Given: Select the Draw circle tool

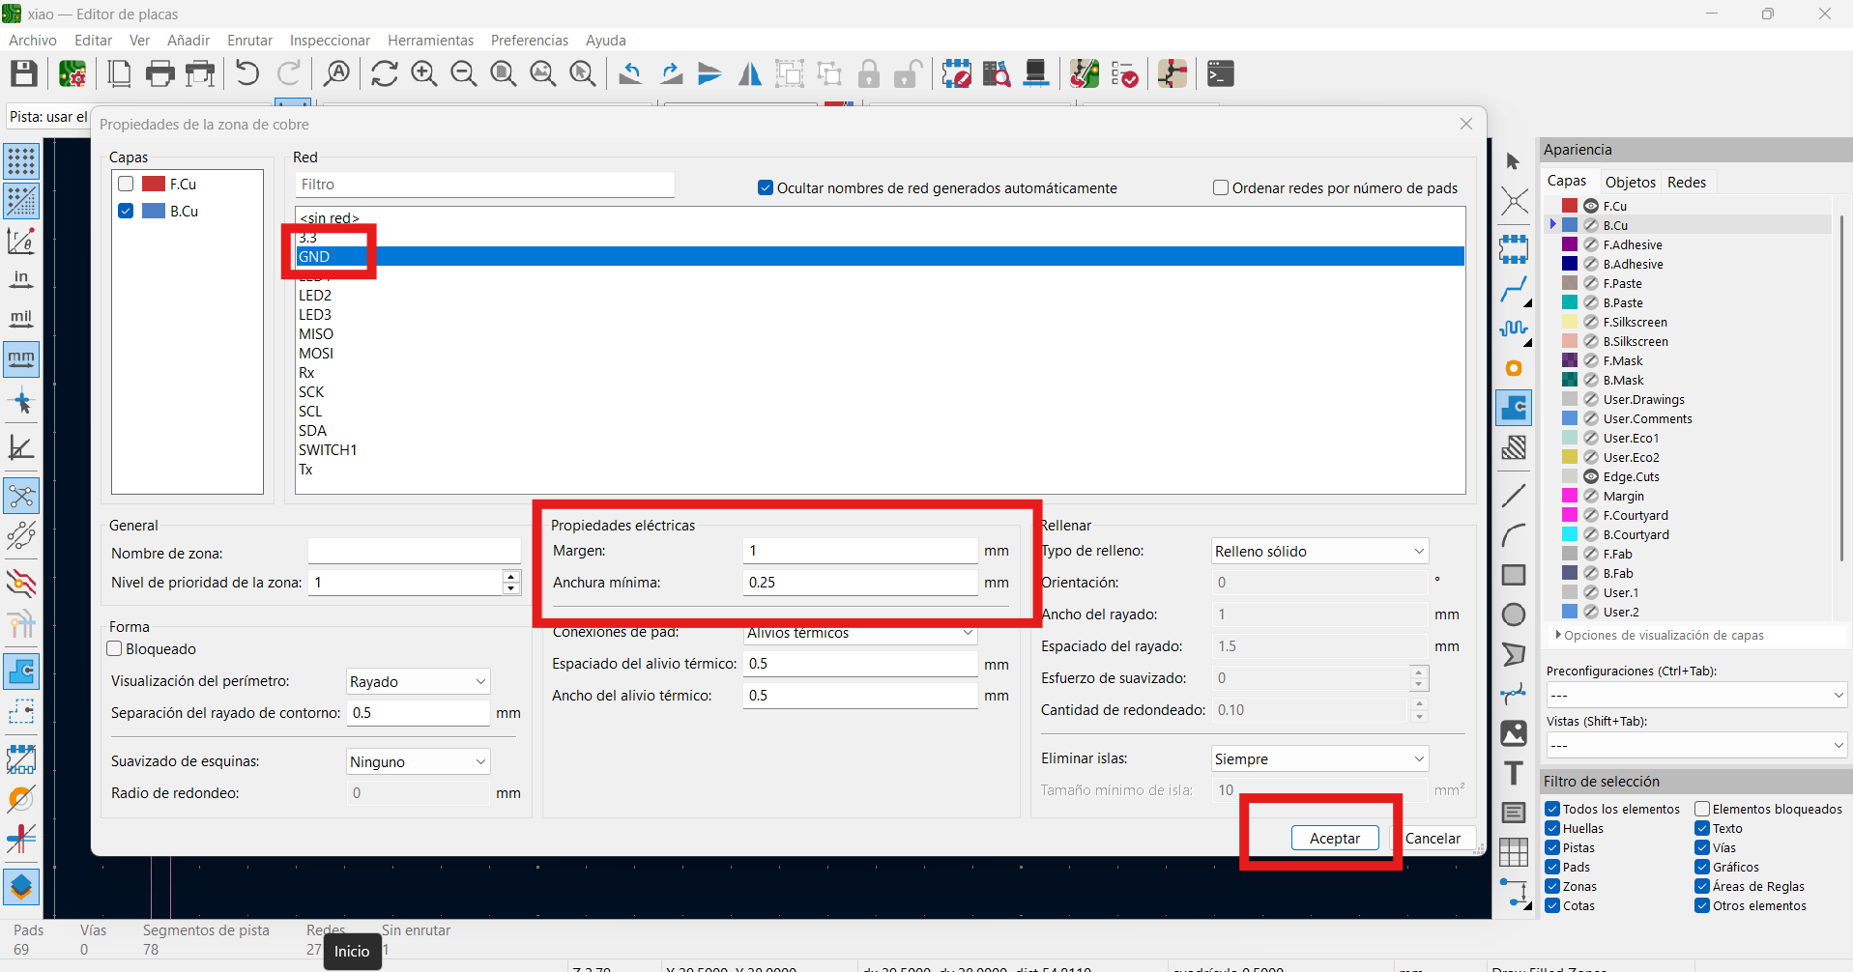Looking at the screenshot, I should click(1514, 615).
